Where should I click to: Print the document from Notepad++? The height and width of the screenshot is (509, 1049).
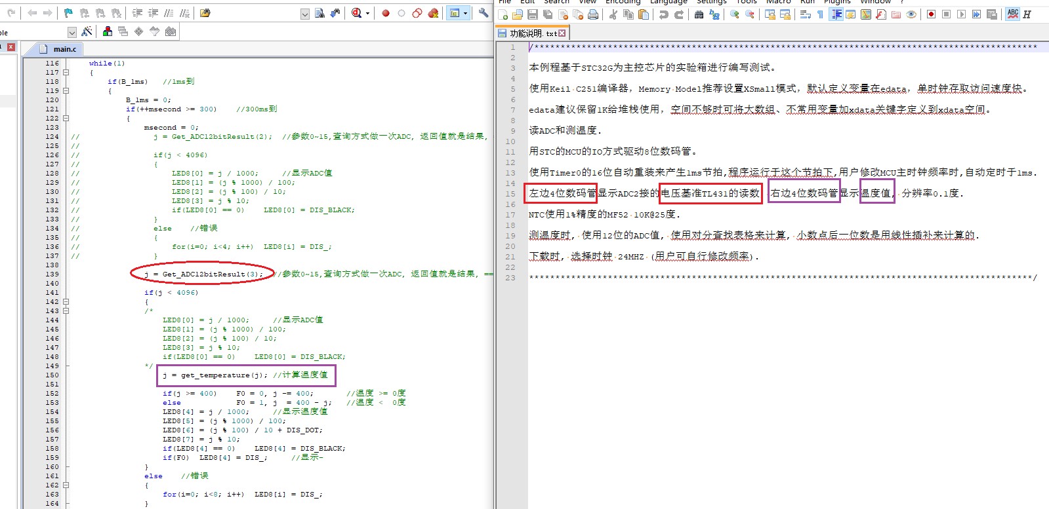pyautogui.click(x=593, y=14)
